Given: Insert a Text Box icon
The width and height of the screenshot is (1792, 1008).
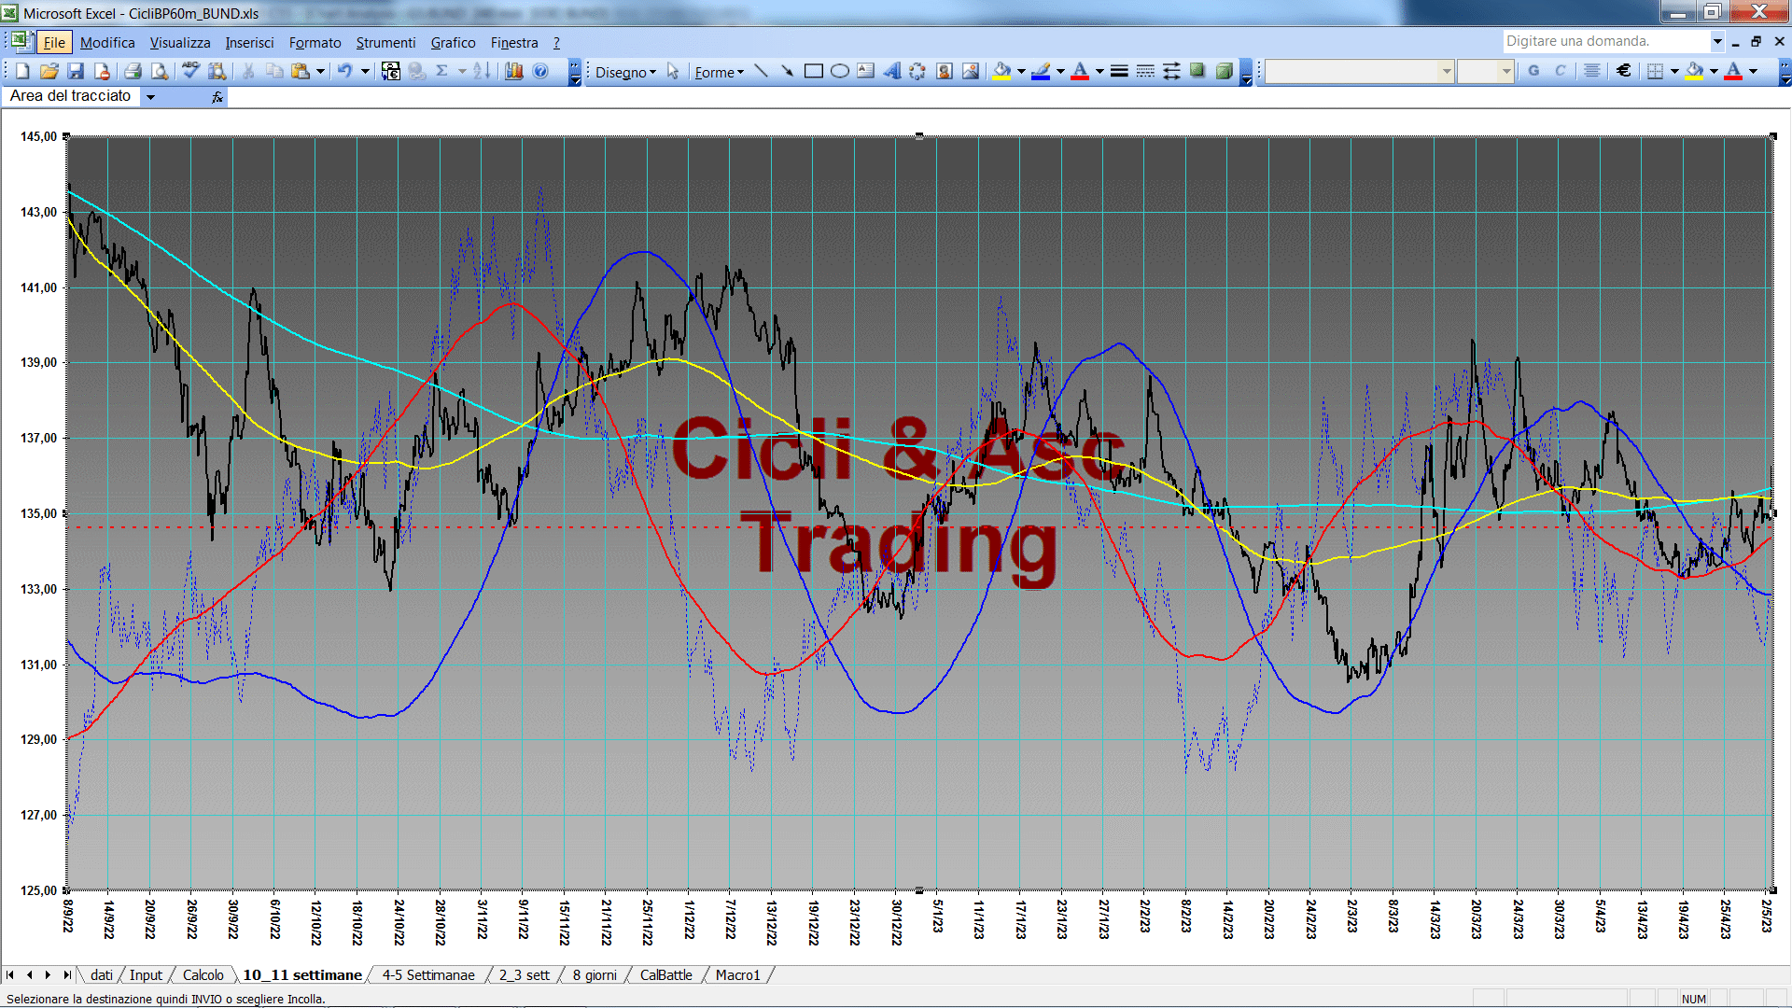Looking at the screenshot, I should [x=866, y=71].
